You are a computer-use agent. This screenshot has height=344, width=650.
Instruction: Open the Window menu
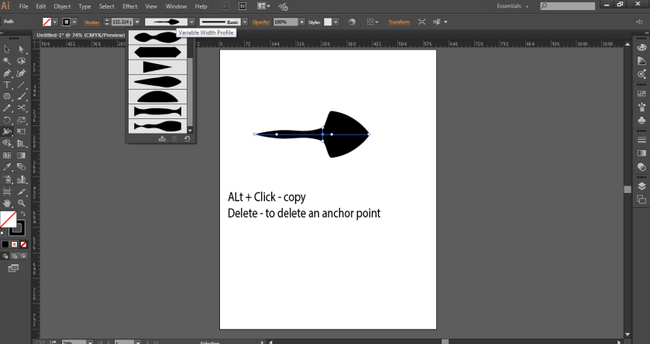tap(176, 6)
